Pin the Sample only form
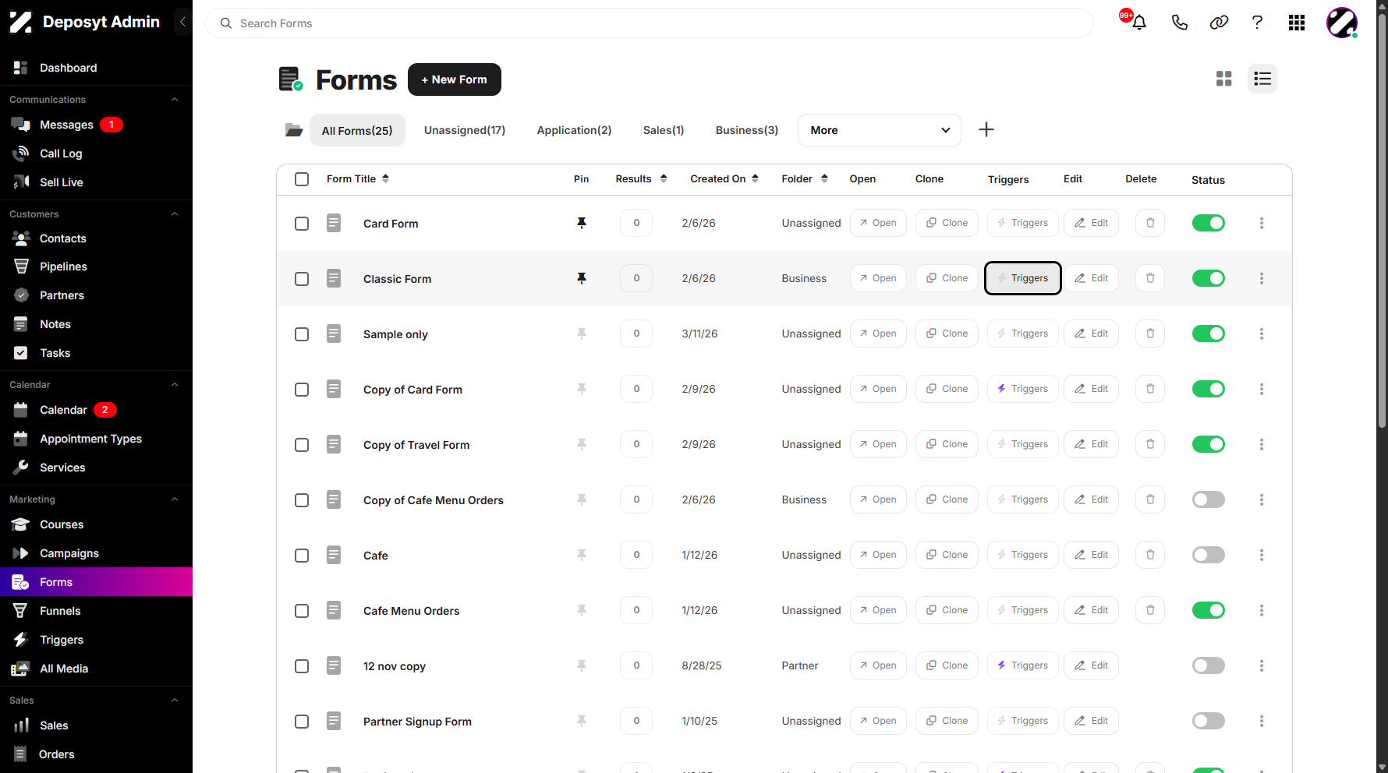 [582, 334]
